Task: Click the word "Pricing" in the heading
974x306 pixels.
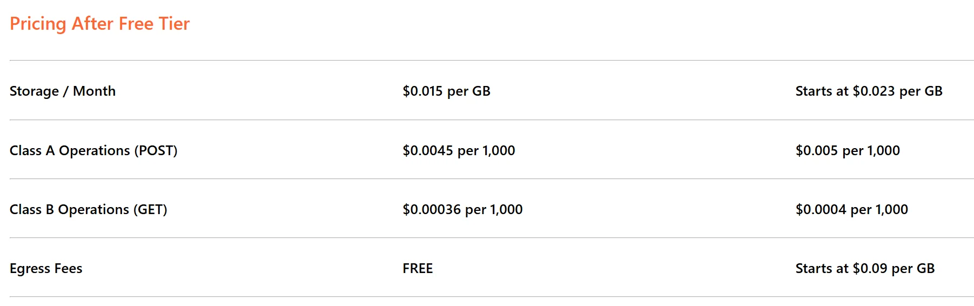Action: coord(38,24)
